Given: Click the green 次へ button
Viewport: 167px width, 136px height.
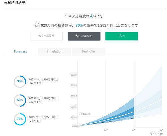Looking at the screenshot, I should [x=122, y=36].
